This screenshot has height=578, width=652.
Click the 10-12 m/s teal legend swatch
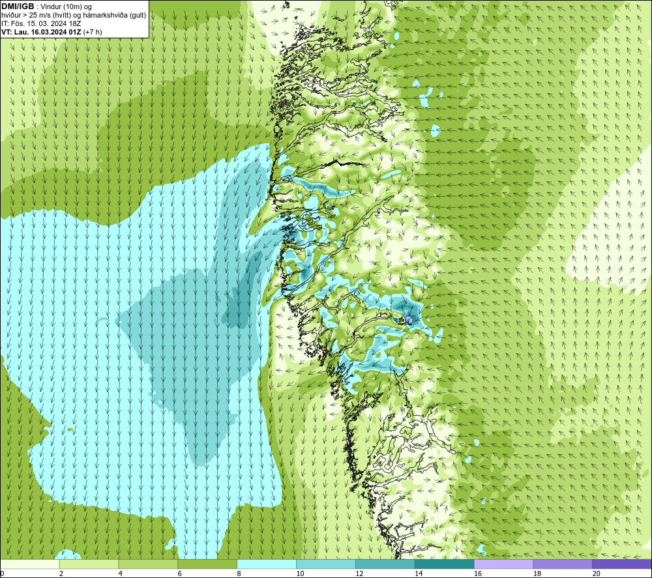[325, 564]
